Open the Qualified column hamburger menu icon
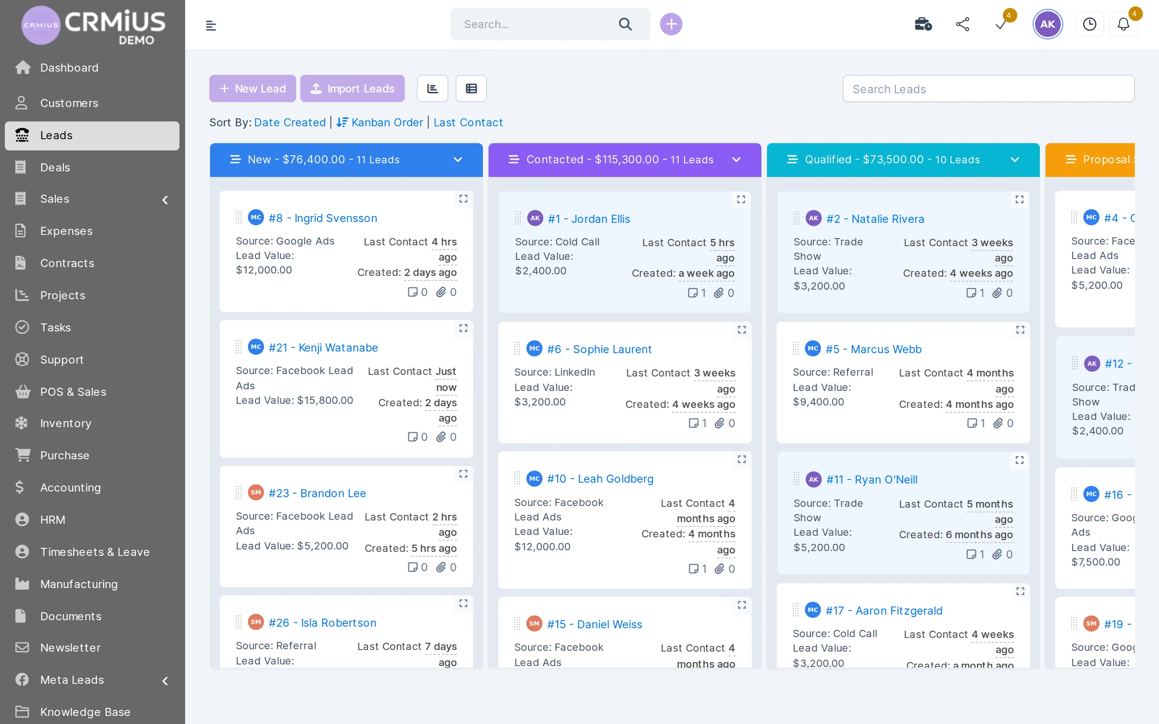Screen dimensions: 1159x724 792,159
